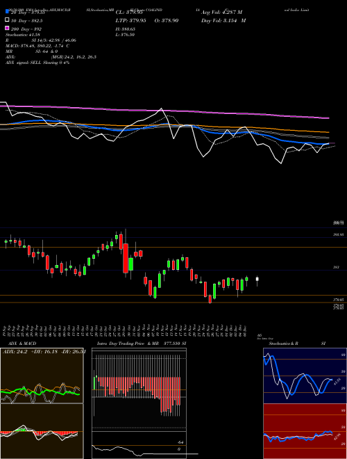
Task: Click the 'L: 376.50' low price
Action: coord(125,35)
